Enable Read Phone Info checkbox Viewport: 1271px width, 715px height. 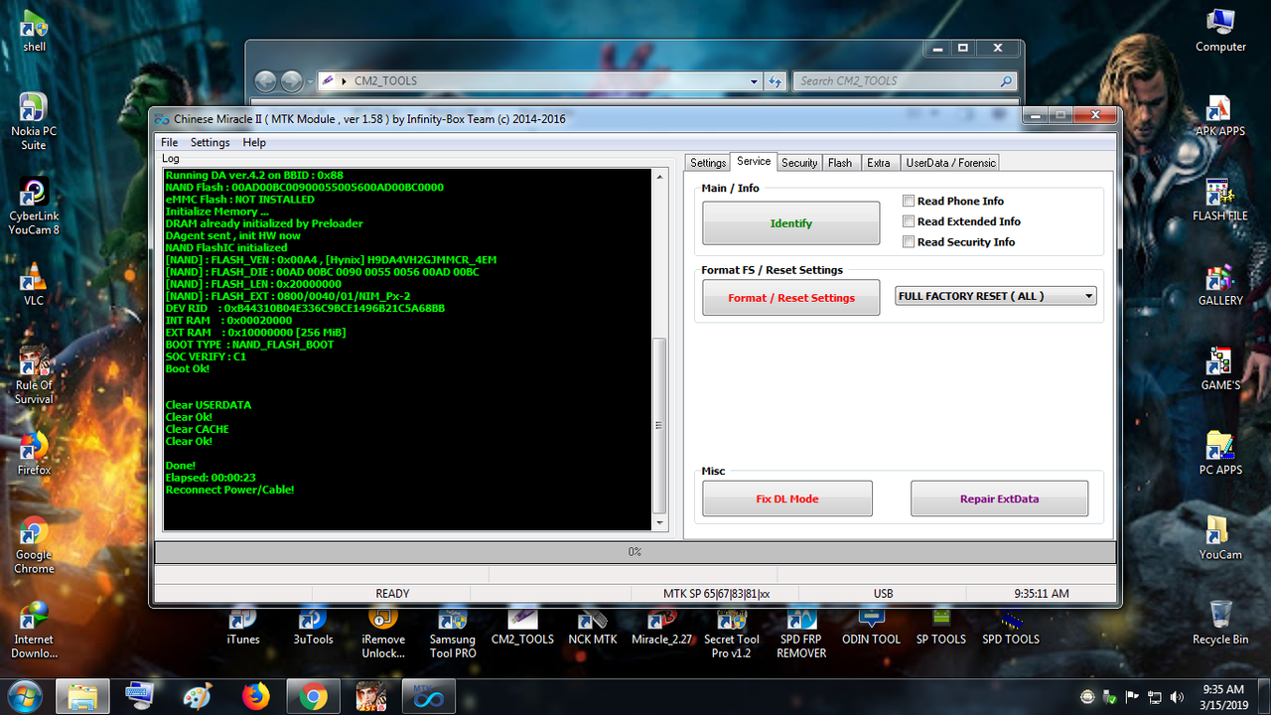(x=909, y=201)
